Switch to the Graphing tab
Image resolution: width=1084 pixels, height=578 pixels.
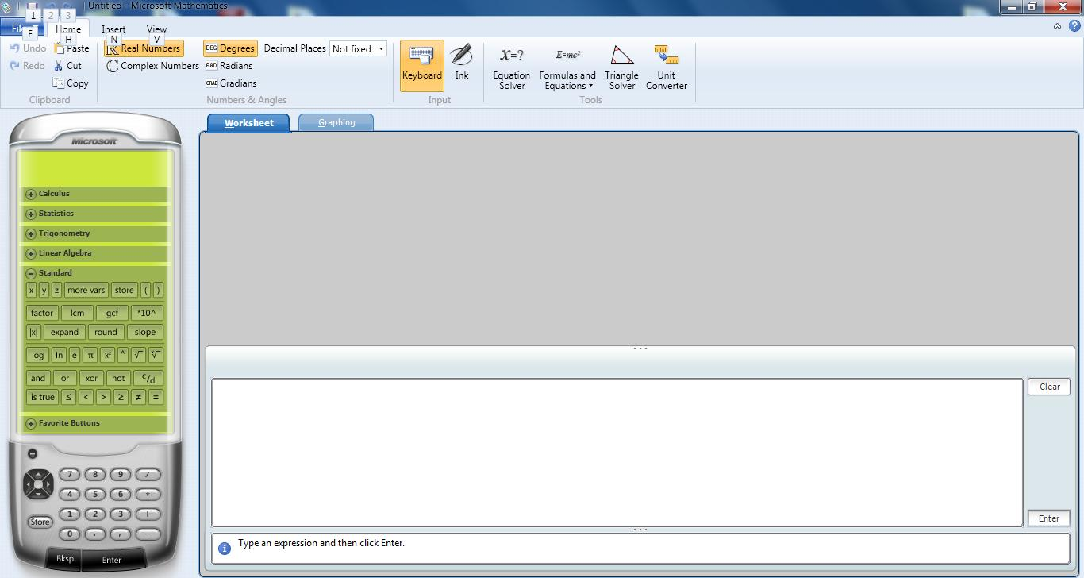tap(336, 122)
